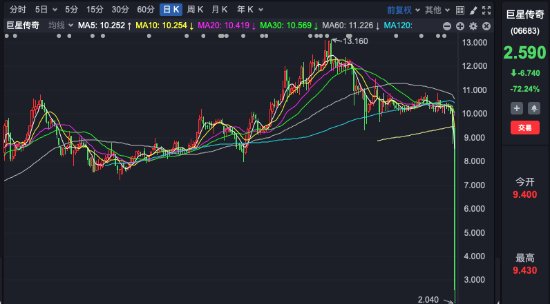The width and height of the screenshot is (550, 304).
Task: Open the multi-chart grid layout icon
Action: click(460, 10)
